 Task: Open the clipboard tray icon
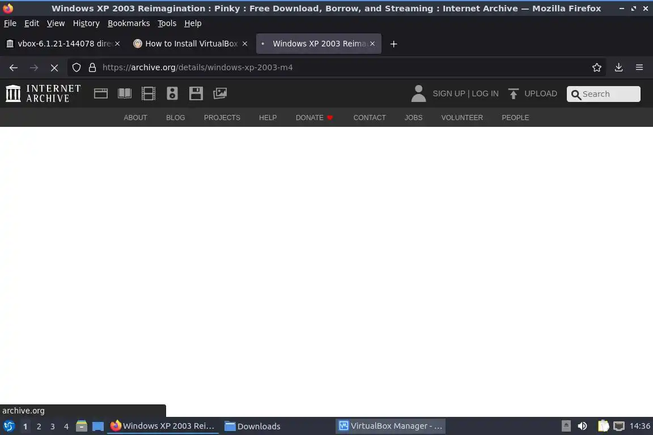pyautogui.click(x=603, y=427)
